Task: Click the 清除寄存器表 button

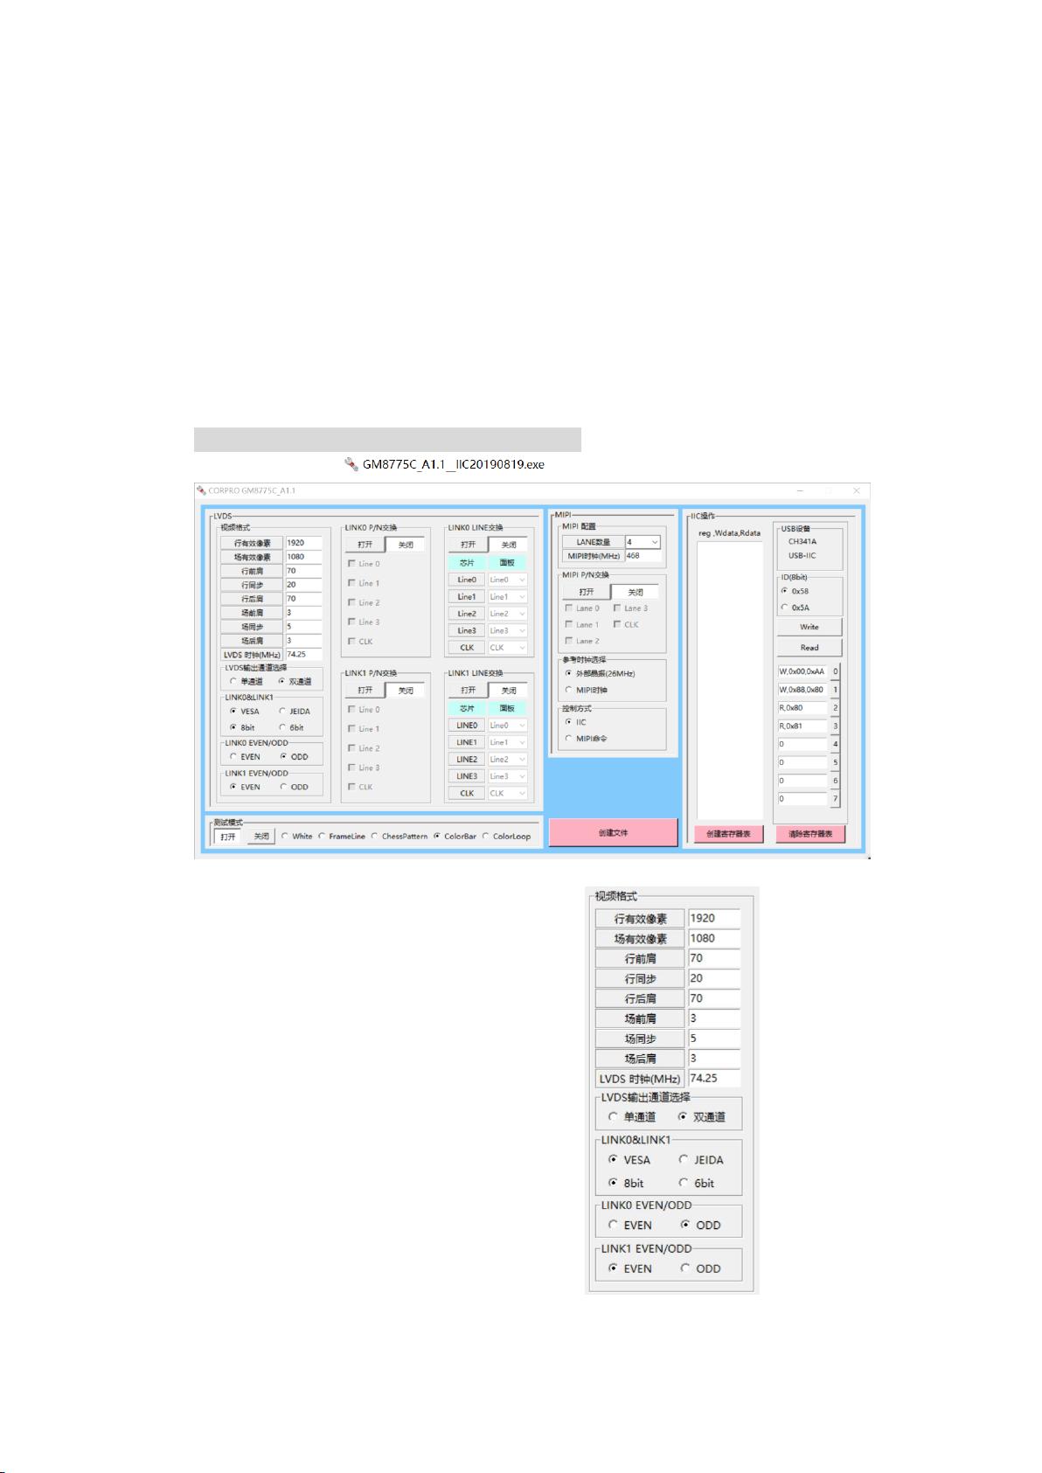Action: tap(809, 834)
